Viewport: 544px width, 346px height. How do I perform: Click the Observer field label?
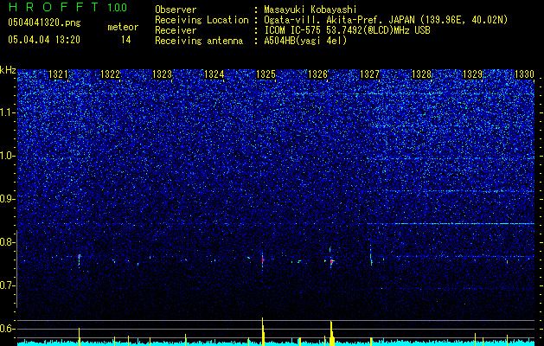[176, 10]
